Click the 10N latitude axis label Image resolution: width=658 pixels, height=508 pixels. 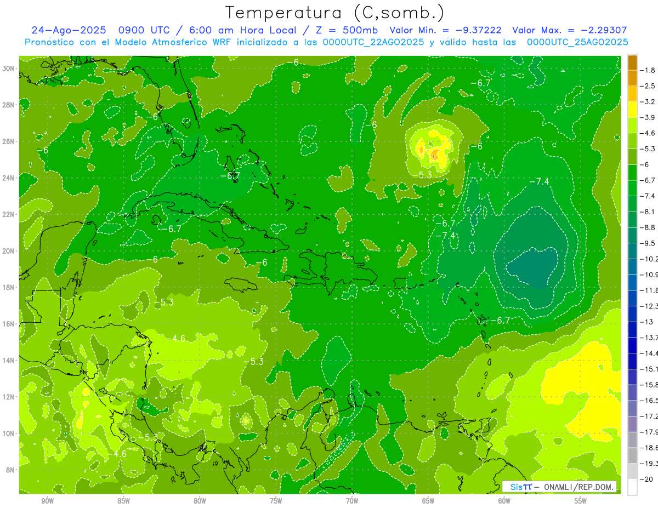tap(9, 433)
